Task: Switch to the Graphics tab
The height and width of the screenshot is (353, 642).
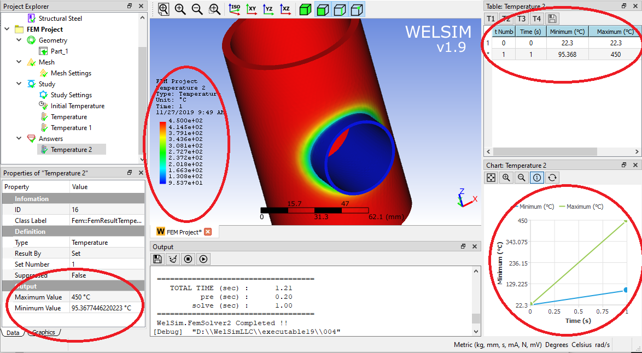Action: pyautogui.click(x=43, y=332)
